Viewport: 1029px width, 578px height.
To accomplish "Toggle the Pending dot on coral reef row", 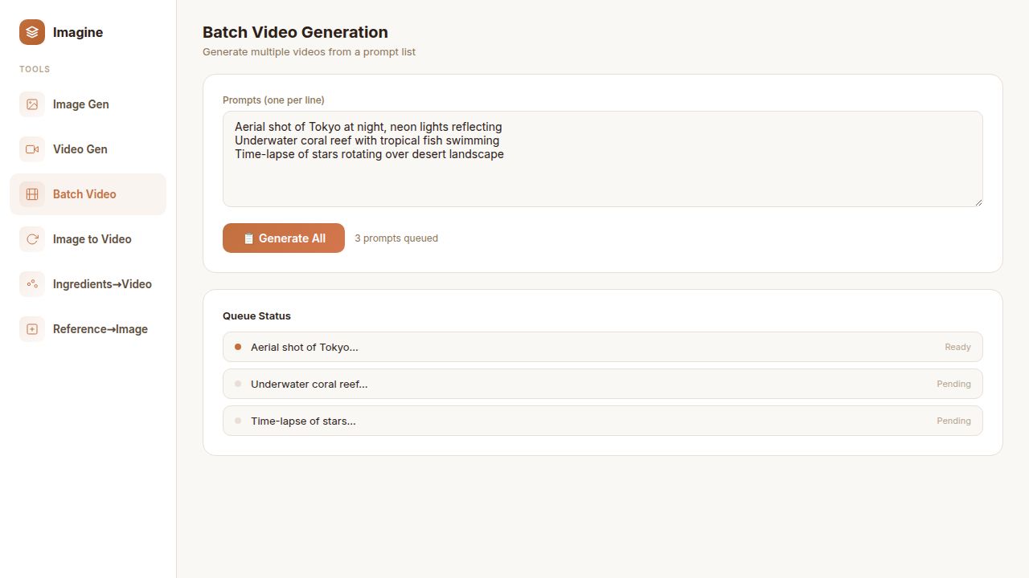I will [237, 384].
